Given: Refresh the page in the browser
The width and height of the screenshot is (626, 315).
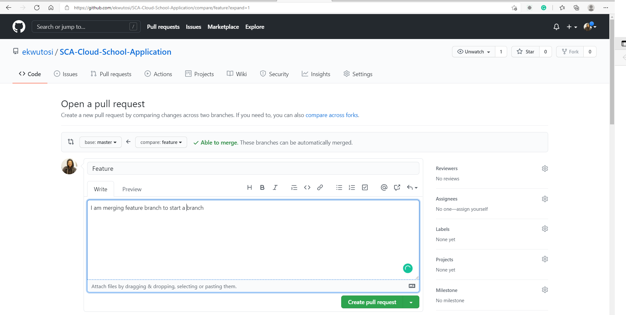Looking at the screenshot, I should 37,8.
